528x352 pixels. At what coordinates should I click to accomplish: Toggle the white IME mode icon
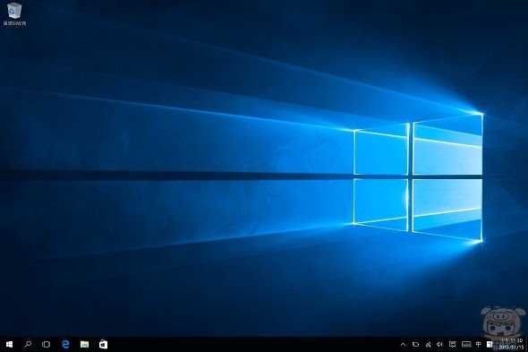490,344
